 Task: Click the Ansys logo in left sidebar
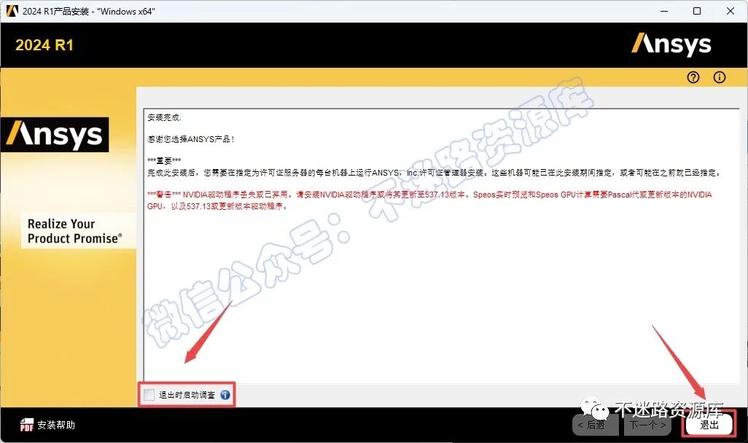point(55,135)
